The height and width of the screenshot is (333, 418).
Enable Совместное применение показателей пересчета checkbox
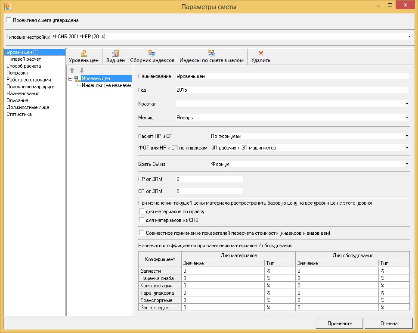pos(141,233)
